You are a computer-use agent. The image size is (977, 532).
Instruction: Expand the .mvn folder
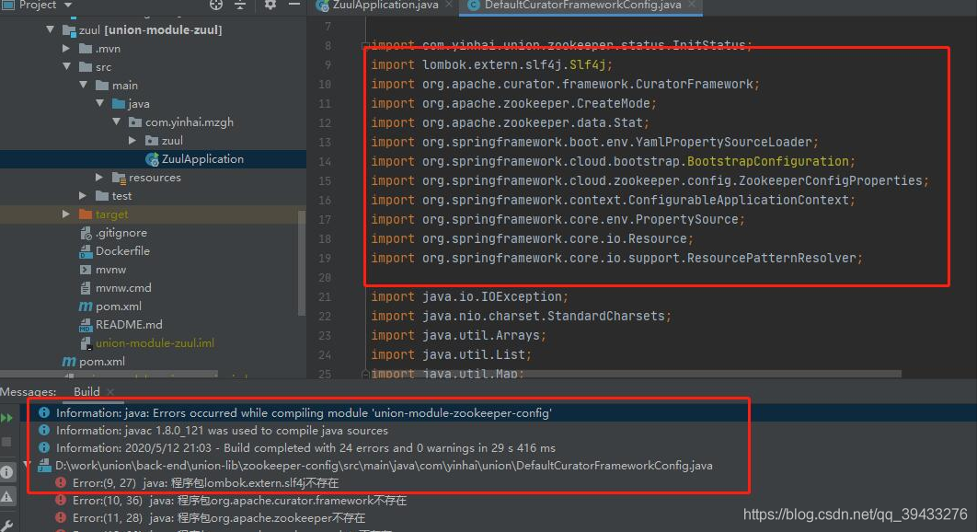point(66,48)
